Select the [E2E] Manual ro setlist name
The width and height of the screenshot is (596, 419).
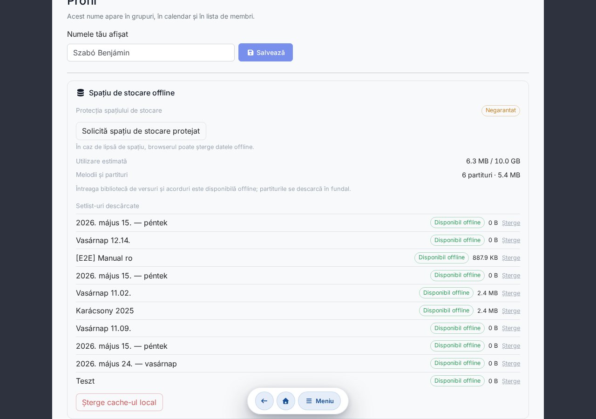coord(104,258)
